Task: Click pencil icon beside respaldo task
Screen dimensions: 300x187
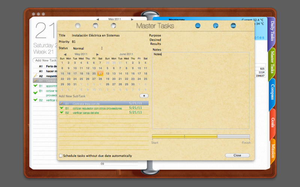Action: pos(35,76)
